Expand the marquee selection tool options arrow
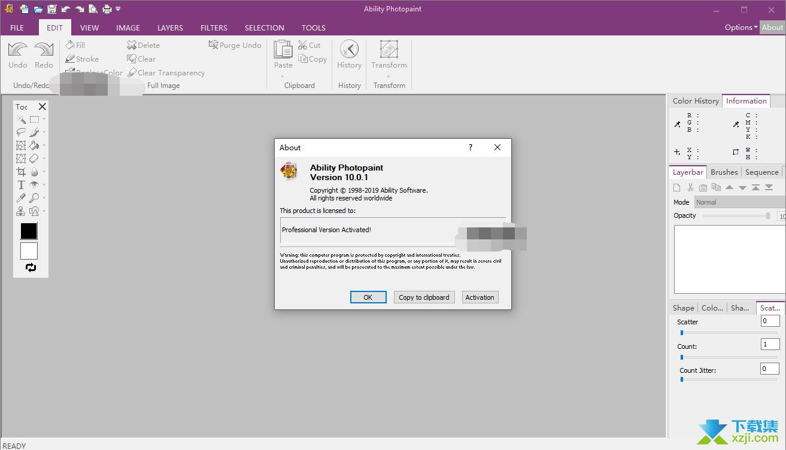Viewport: 786px width, 450px height. [x=44, y=120]
